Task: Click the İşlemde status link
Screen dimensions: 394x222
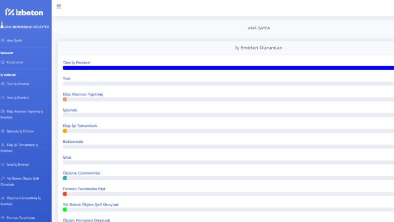Action: point(70,110)
